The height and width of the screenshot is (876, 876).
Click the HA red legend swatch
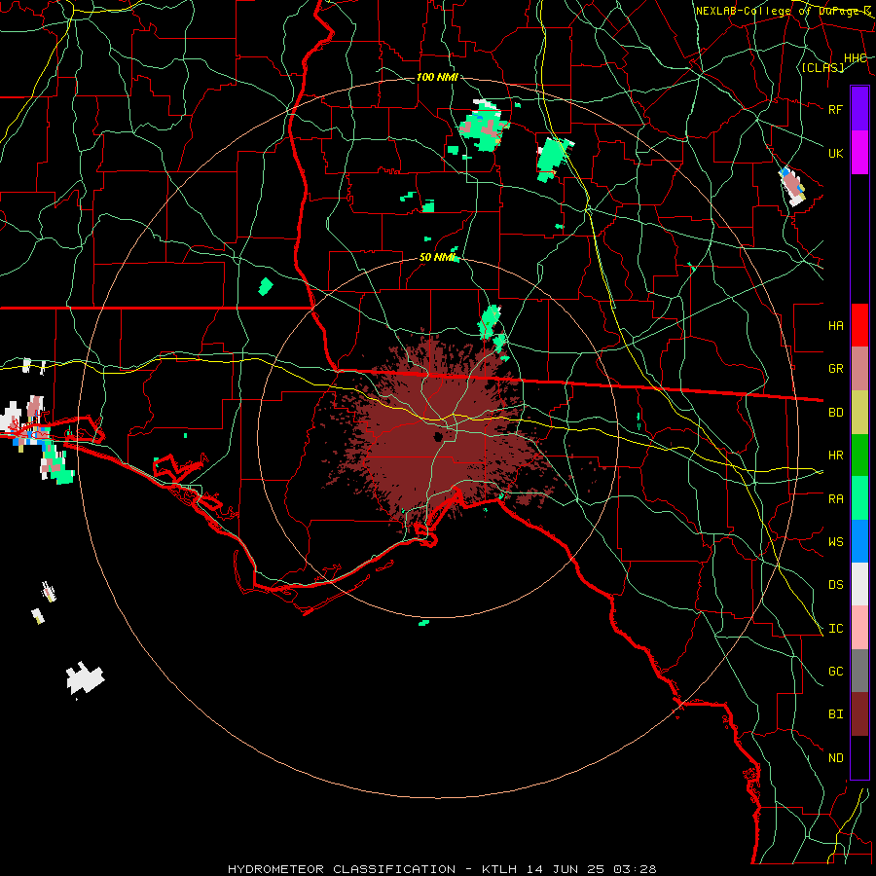pyautogui.click(x=859, y=325)
